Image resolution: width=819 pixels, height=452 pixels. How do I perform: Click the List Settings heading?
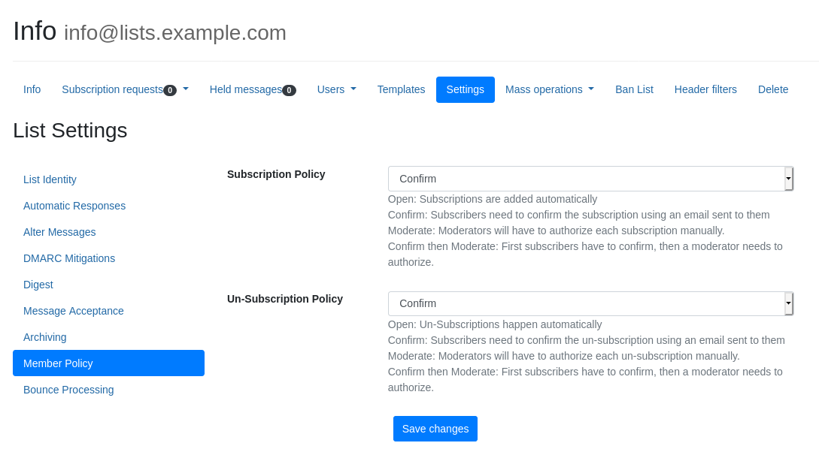click(70, 131)
